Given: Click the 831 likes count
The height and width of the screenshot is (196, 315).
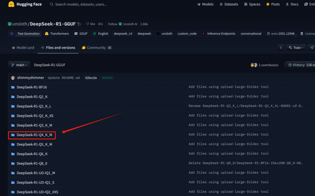Looking at the screenshot, I should tap(100, 24).
